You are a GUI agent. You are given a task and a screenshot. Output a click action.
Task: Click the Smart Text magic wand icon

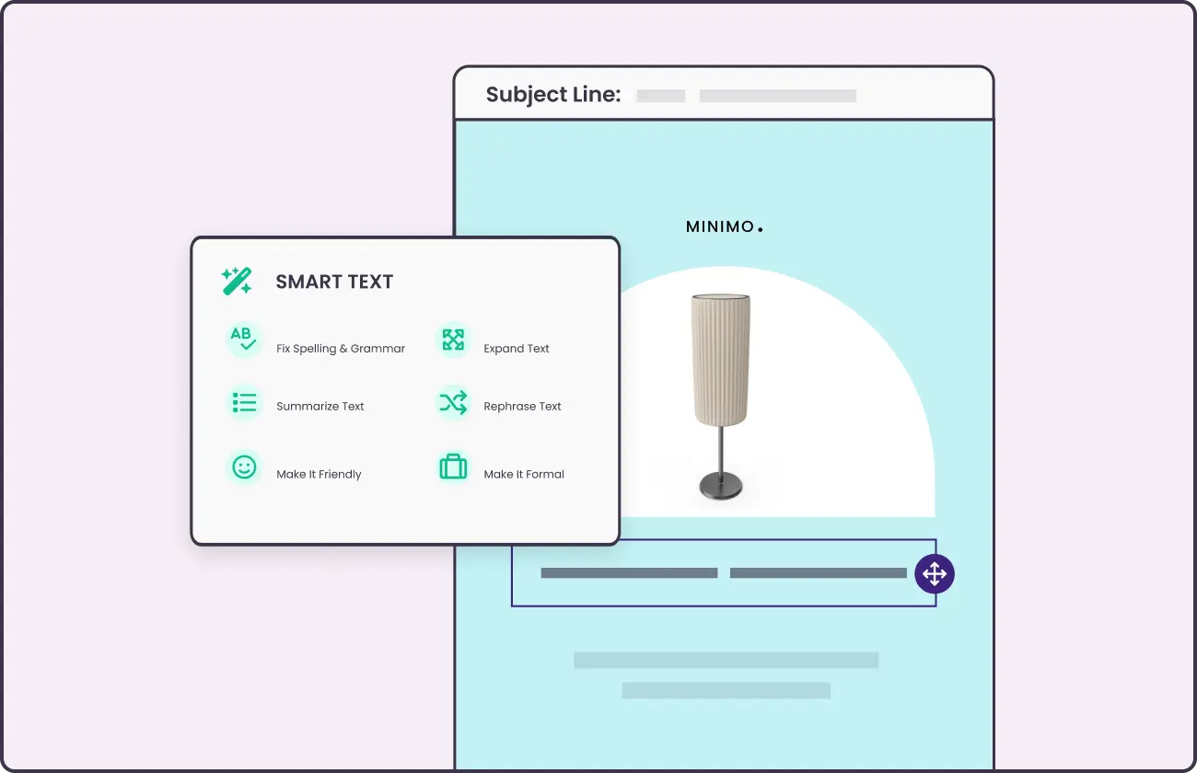tap(237, 282)
